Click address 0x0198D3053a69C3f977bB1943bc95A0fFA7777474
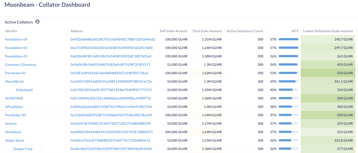The image size is (358, 153). 111,90
